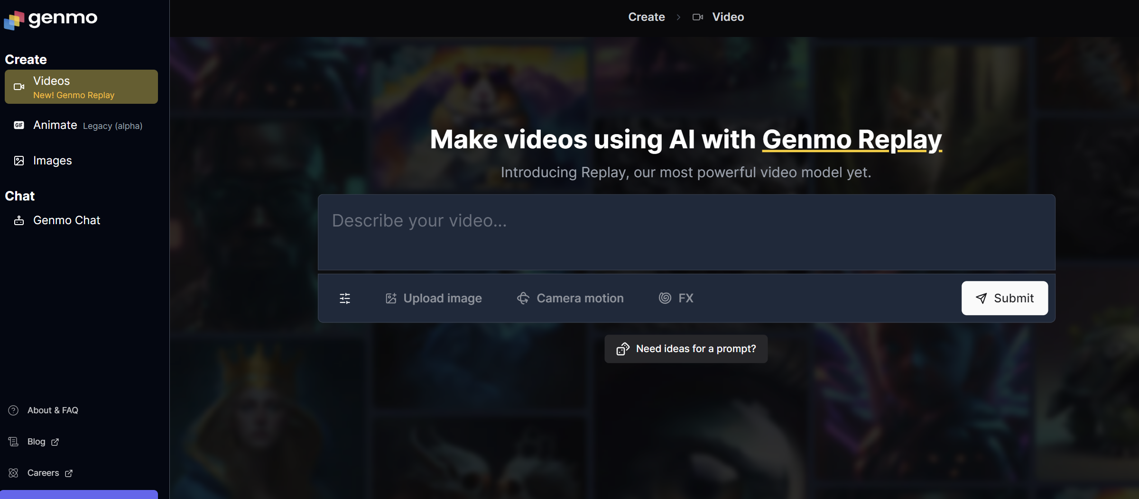Click the Blog page icon in sidebar
This screenshot has height=499, width=1139.
pyautogui.click(x=13, y=442)
